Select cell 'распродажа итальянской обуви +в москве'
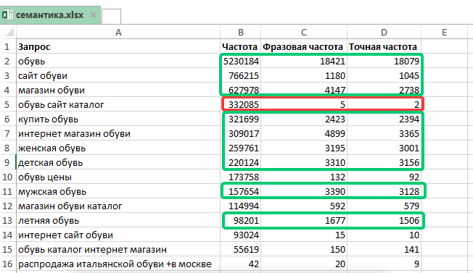 click(118, 264)
